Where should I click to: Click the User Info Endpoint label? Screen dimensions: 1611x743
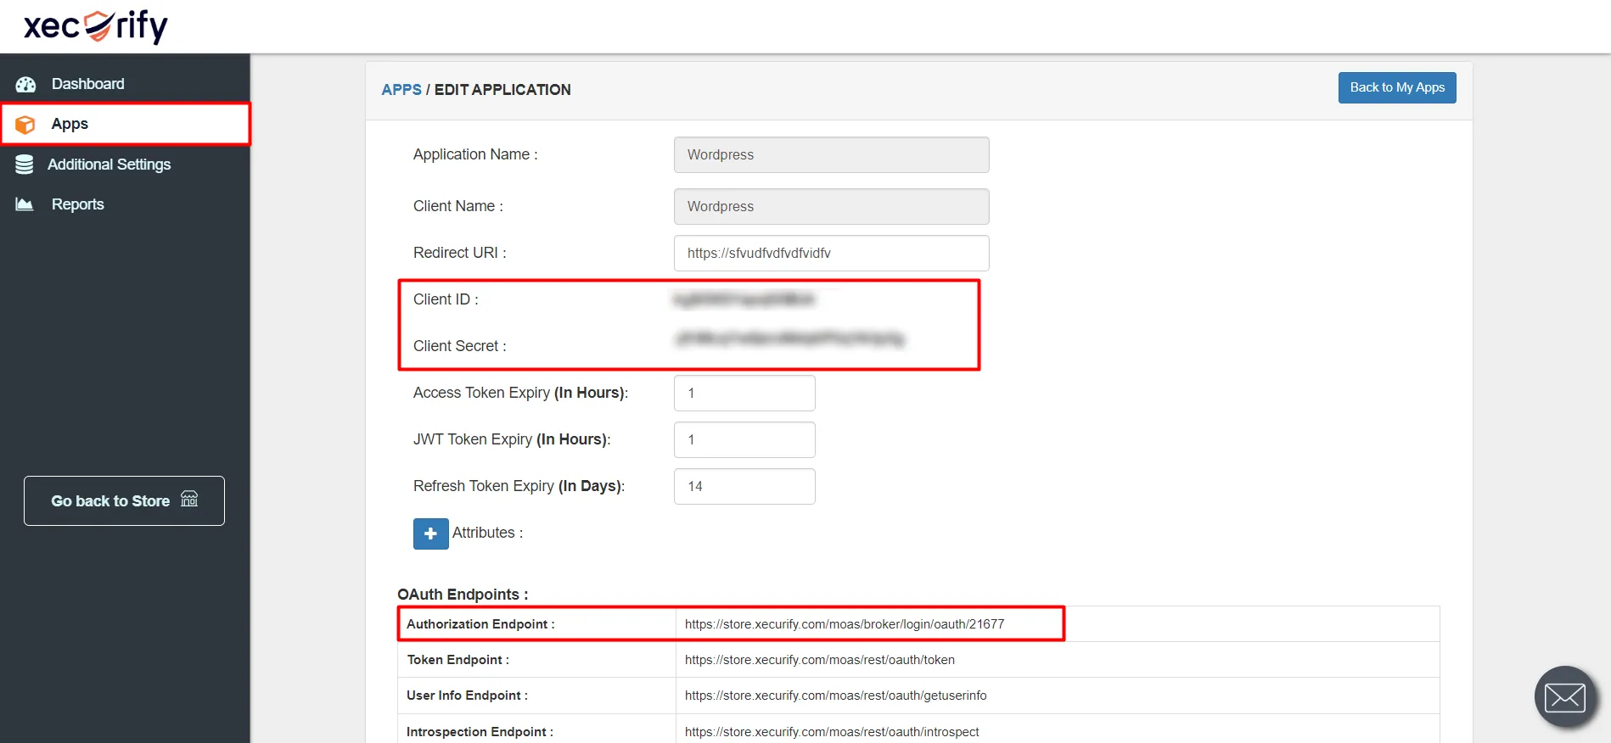click(x=467, y=696)
